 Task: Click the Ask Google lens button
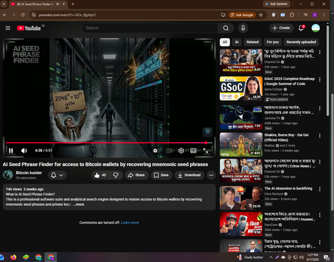242,15
